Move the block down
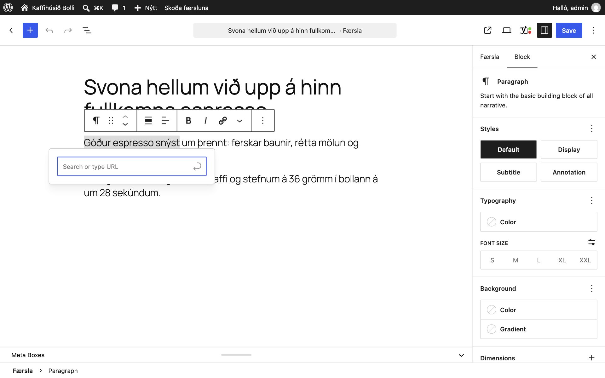Image resolution: width=605 pixels, height=378 pixels. coord(125,124)
